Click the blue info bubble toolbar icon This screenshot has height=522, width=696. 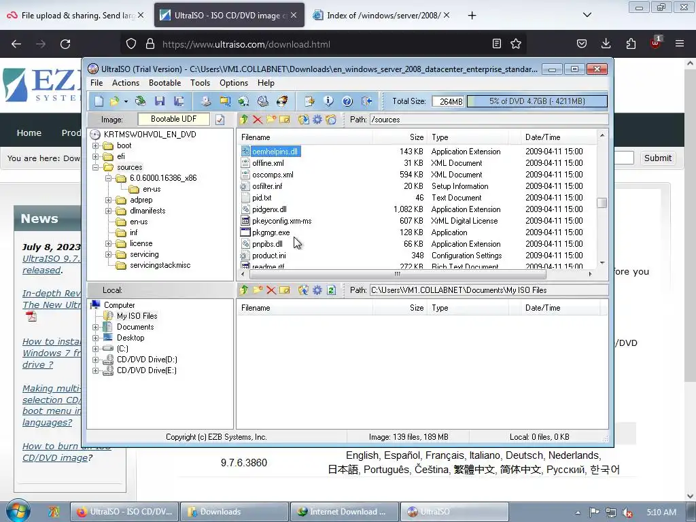[x=328, y=101]
